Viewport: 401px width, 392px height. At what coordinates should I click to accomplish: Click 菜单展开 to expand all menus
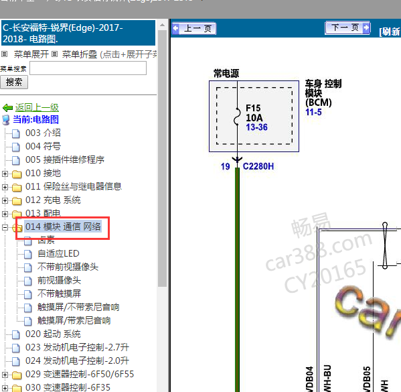pyautogui.click(x=31, y=54)
